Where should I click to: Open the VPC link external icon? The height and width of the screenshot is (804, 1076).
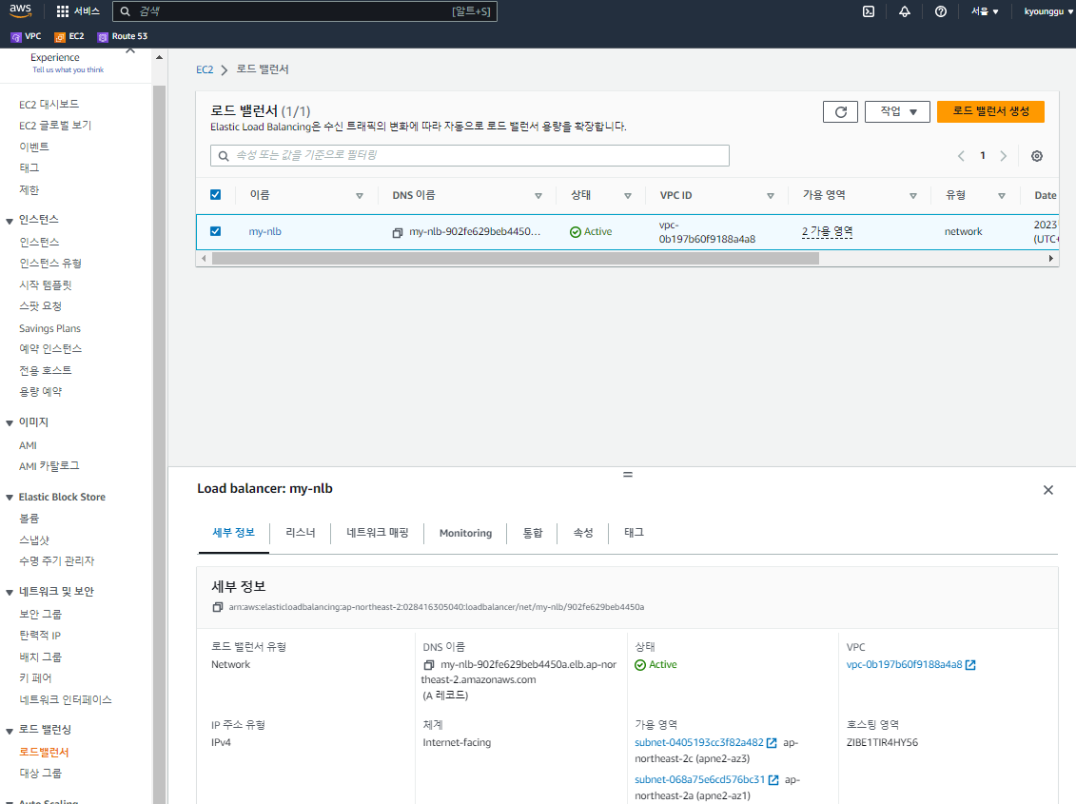970,665
